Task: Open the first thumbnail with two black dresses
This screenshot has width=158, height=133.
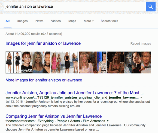Action: 13,62
